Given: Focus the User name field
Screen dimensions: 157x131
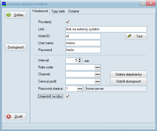Looking at the screenshot, I should point(83,43).
